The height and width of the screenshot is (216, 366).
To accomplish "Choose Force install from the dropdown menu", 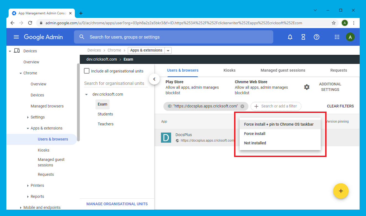I will [x=254, y=134].
